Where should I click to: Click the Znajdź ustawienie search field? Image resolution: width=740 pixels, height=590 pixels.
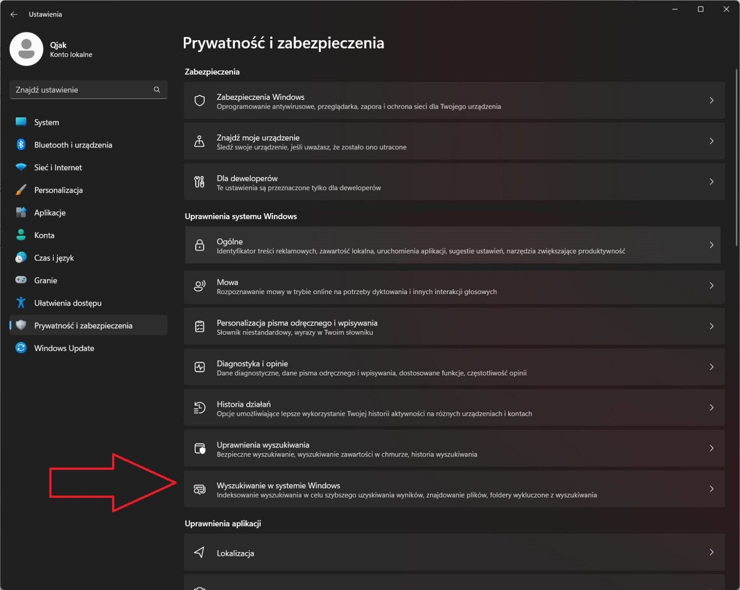(81, 90)
